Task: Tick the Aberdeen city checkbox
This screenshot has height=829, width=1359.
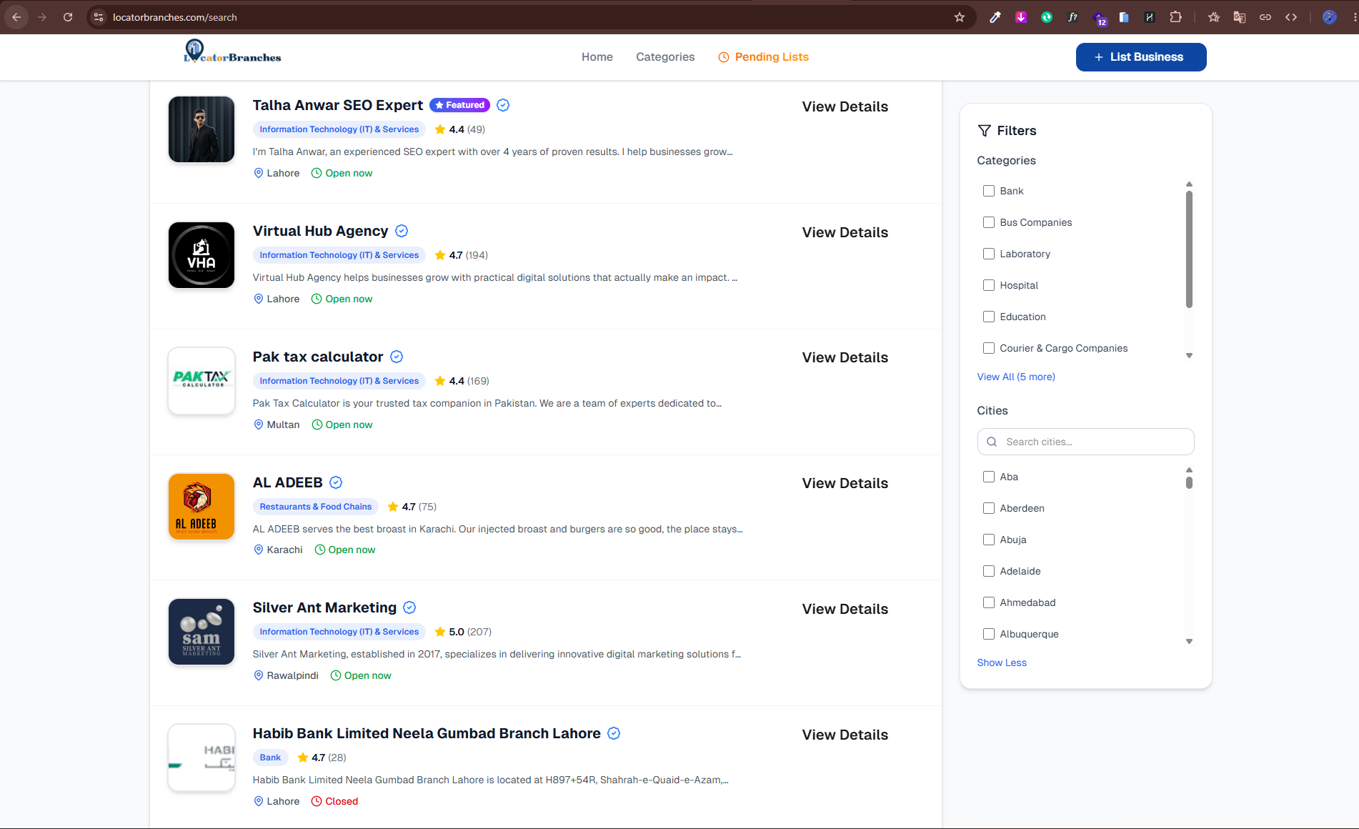Action: [x=989, y=508]
